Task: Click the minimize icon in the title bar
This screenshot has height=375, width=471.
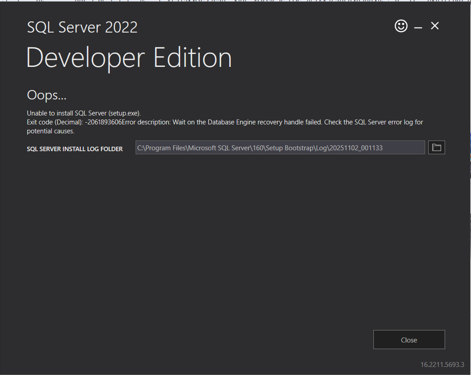Action: coord(418,28)
